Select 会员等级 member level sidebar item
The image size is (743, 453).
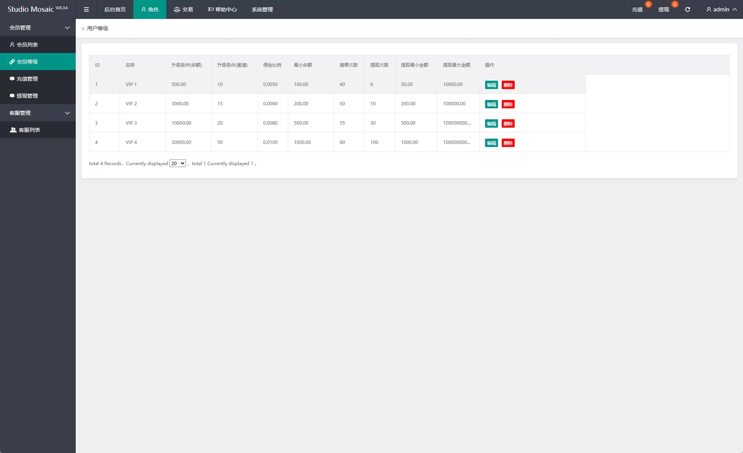tap(27, 62)
